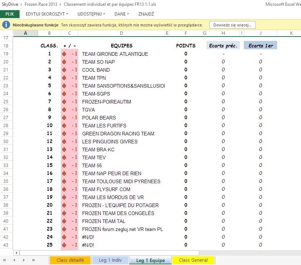The height and width of the screenshot is (265, 301).
Task: Select cell TEAM TOULOUSE MIDI PYRENEES
Action: (121, 181)
